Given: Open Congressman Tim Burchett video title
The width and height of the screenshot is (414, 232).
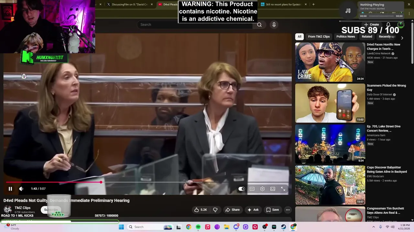Looking at the screenshot, I should (x=385, y=210).
